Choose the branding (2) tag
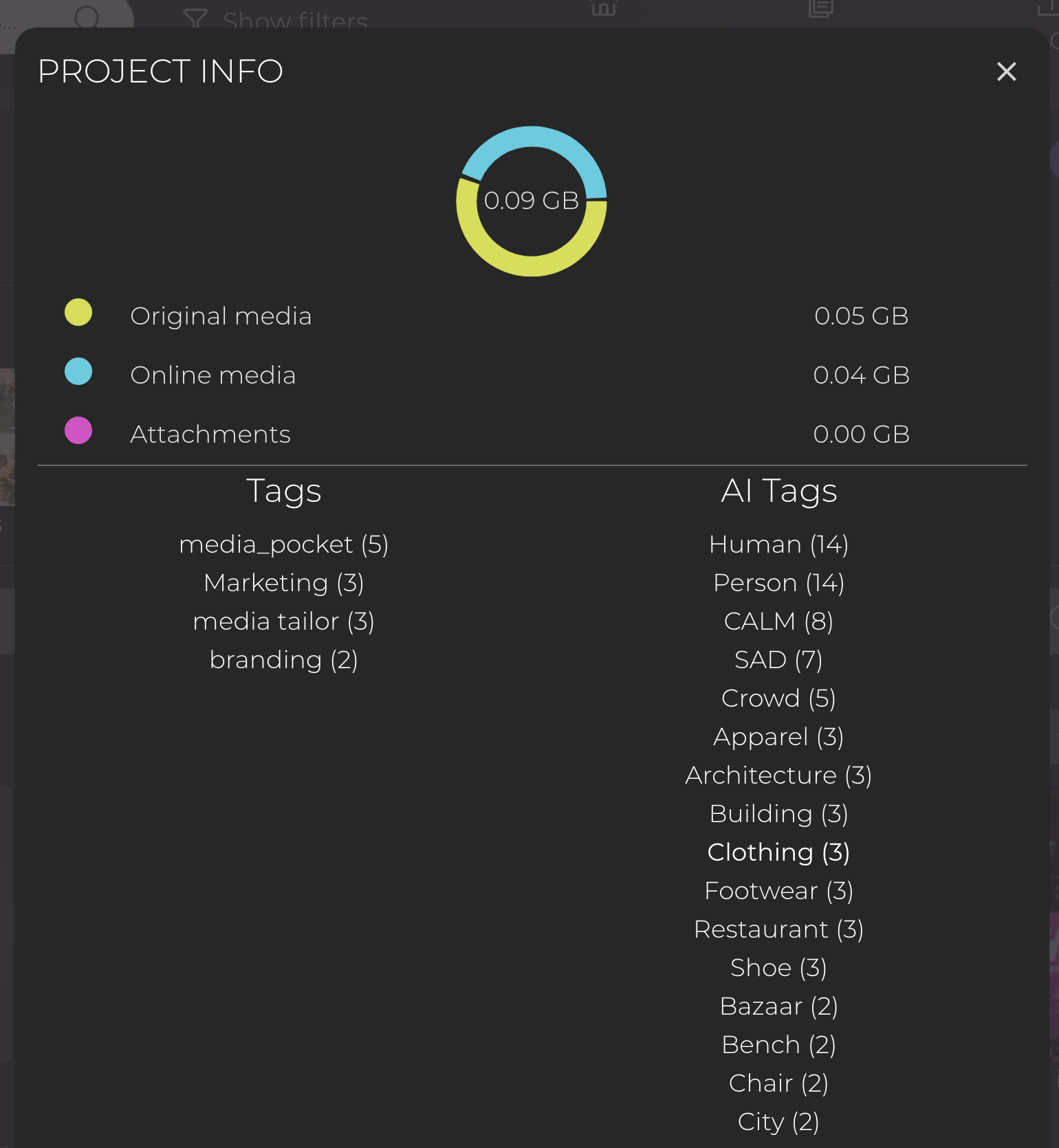 click(x=283, y=660)
